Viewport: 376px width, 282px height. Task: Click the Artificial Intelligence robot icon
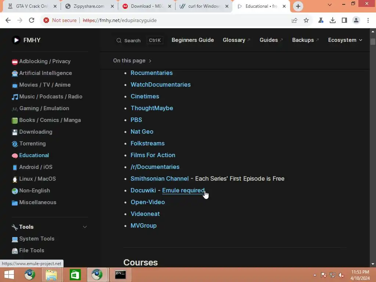15,73
